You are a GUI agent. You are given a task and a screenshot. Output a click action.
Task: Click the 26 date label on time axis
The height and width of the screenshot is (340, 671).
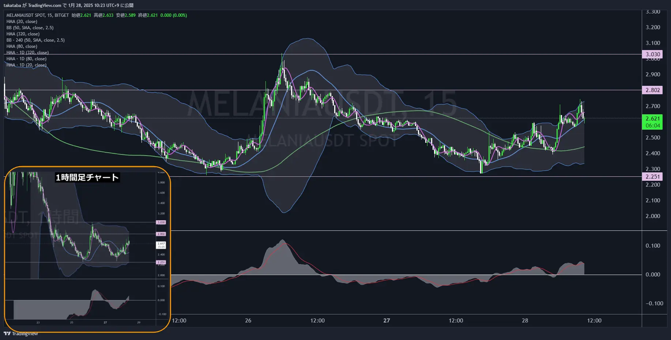point(248,321)
